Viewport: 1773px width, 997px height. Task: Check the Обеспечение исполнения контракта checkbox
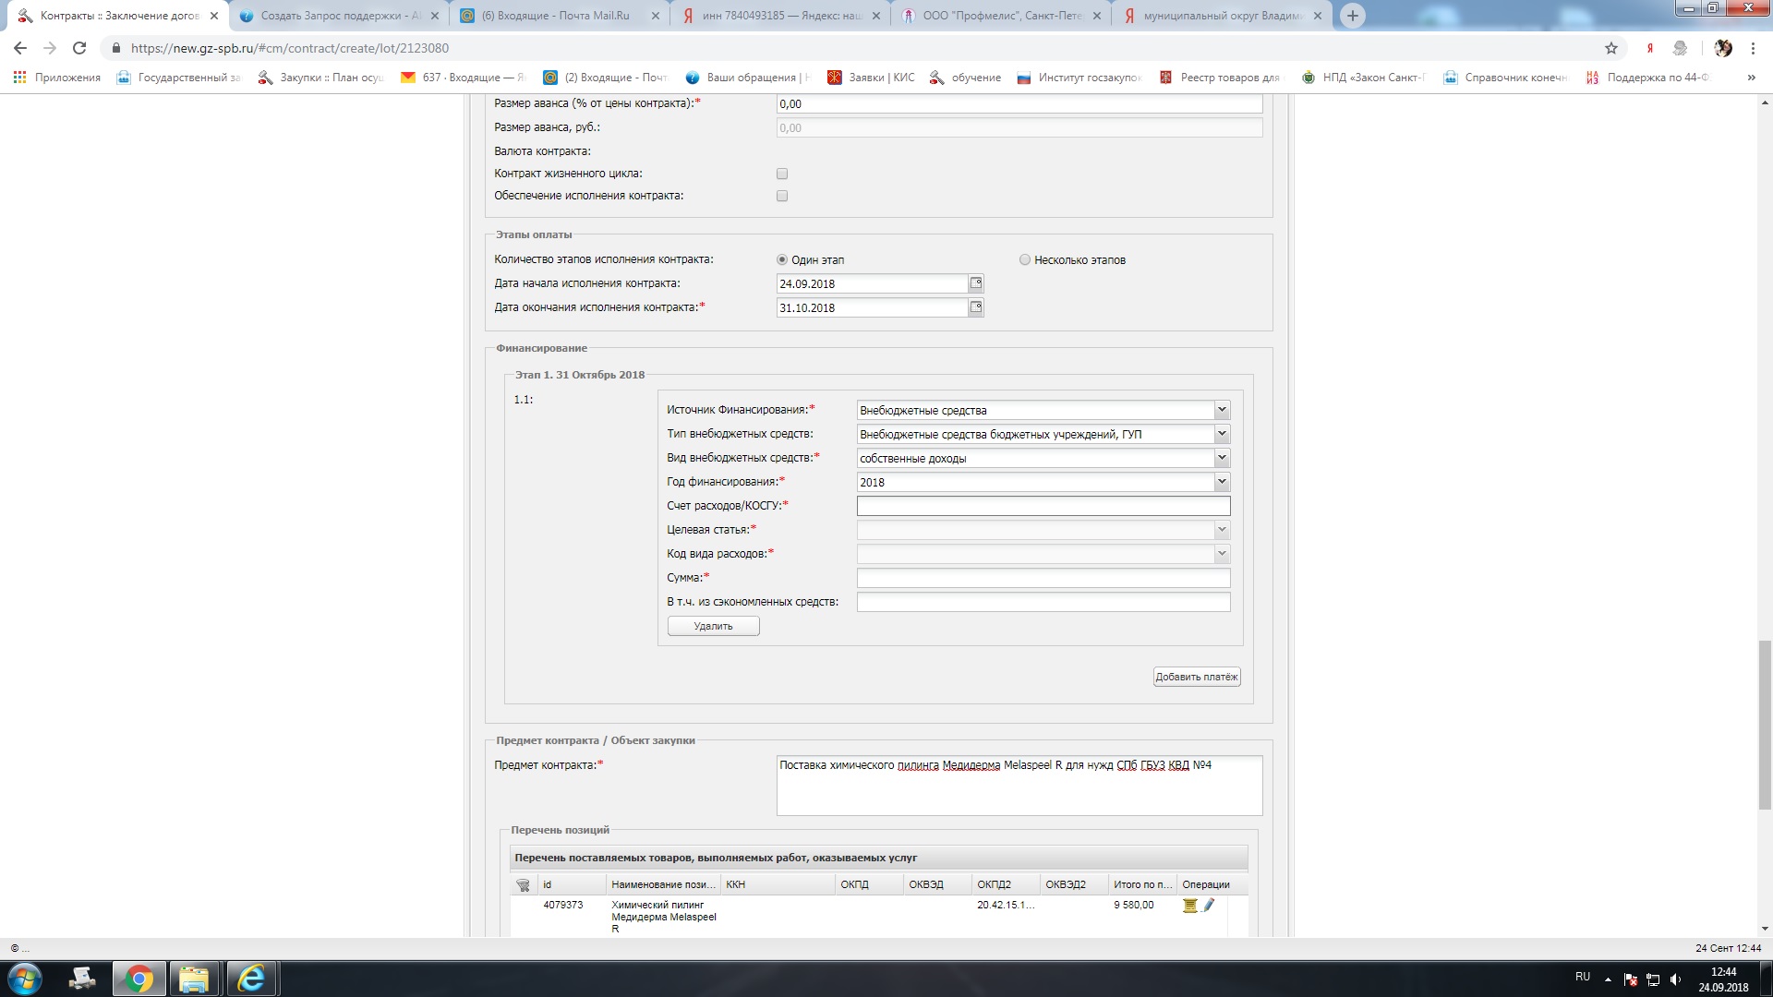(782, 196)
